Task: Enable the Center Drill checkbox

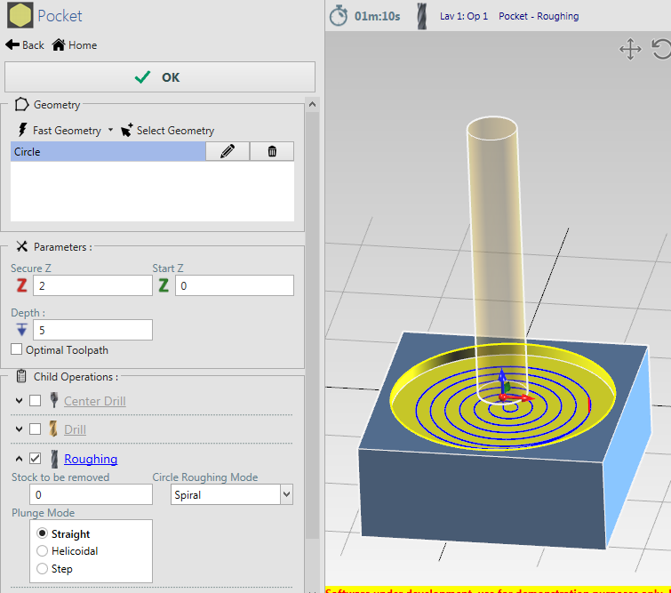Action: [35, 401]
